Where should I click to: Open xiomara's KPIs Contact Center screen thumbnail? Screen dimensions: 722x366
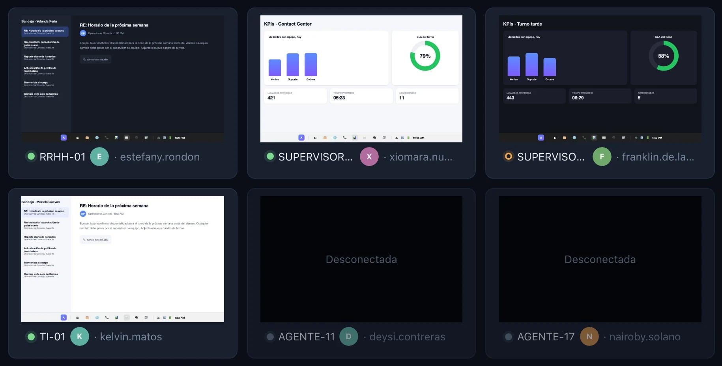pos(361,79)
